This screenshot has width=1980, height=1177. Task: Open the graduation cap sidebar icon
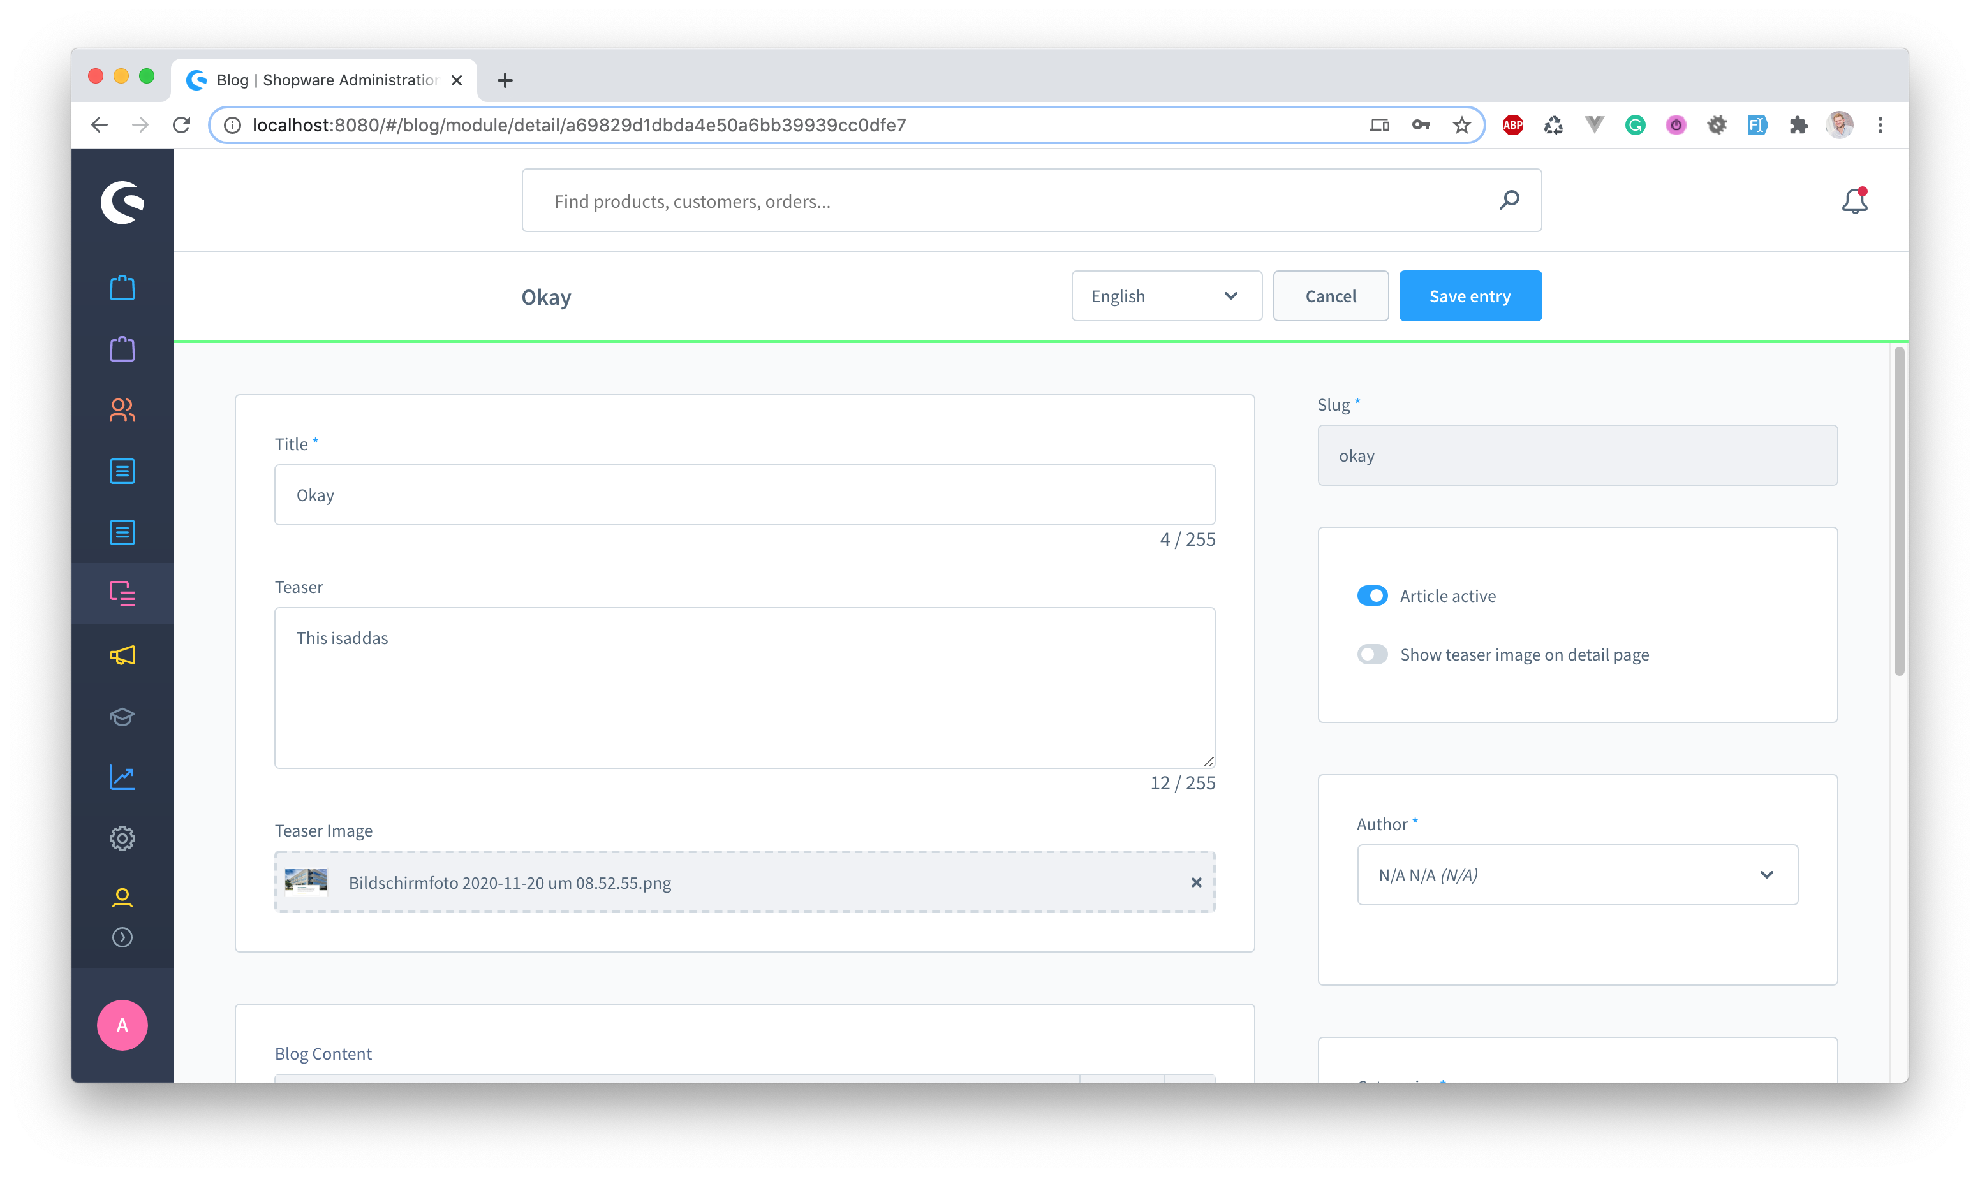click(x=122, y=716)
